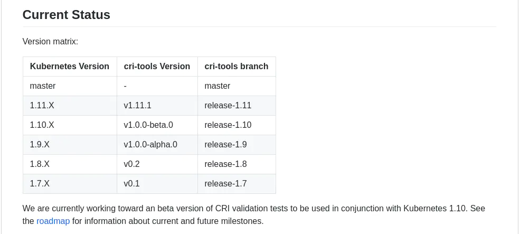Click the release-1.11 branch cell
This screenshot has width=520, height=234.
(x=228, y=106)
